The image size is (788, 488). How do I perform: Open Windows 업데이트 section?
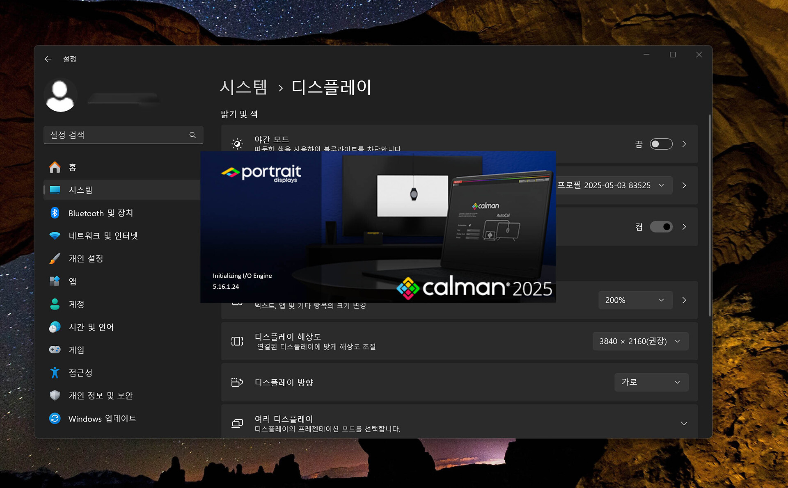tap(102, 418)
